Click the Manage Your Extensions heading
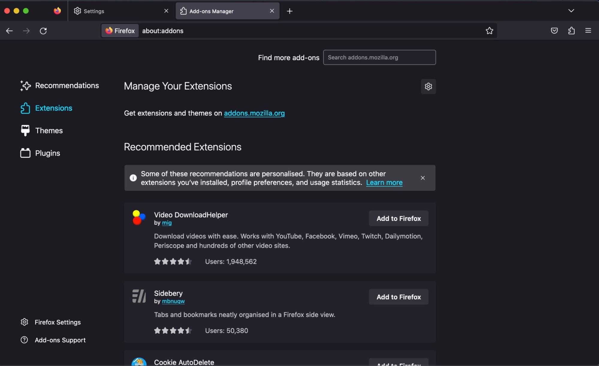 tap(178, 86)
